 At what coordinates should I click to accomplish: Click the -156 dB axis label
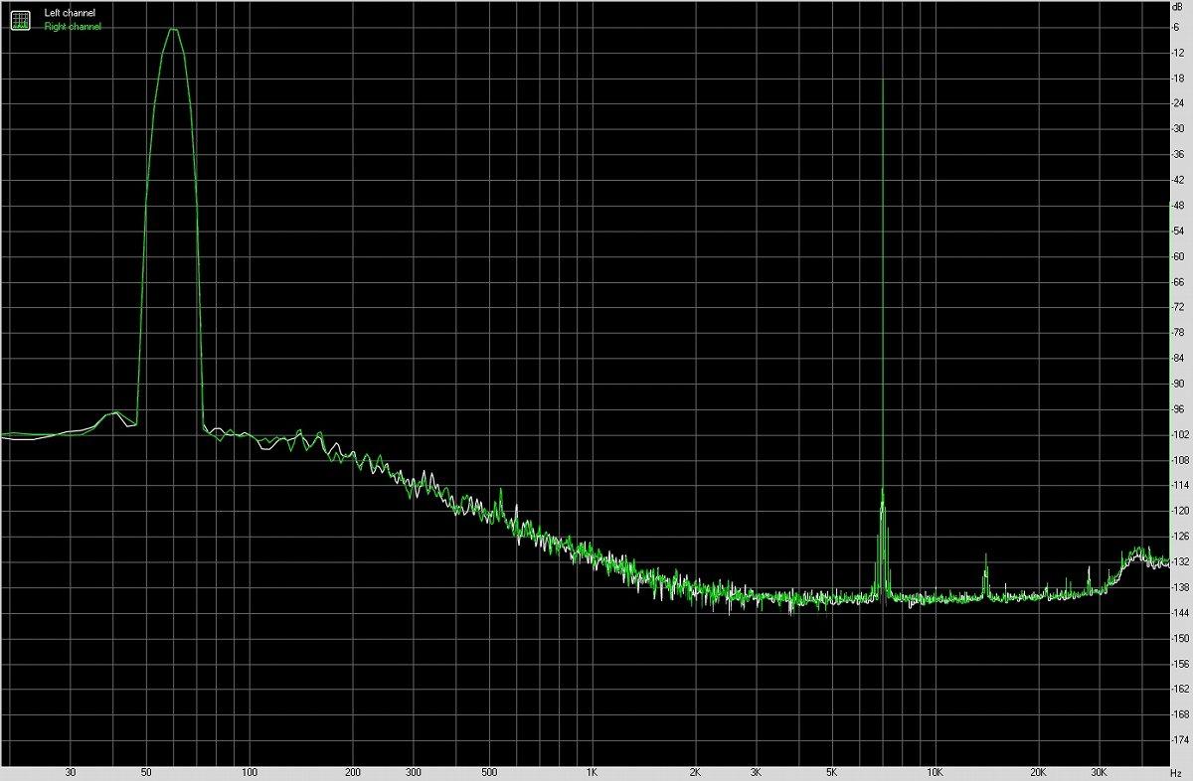point(1180,664)
